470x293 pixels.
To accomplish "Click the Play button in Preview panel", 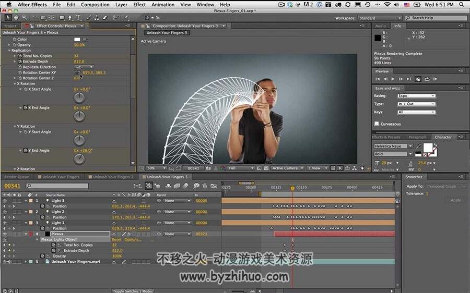I will (393, 79).
